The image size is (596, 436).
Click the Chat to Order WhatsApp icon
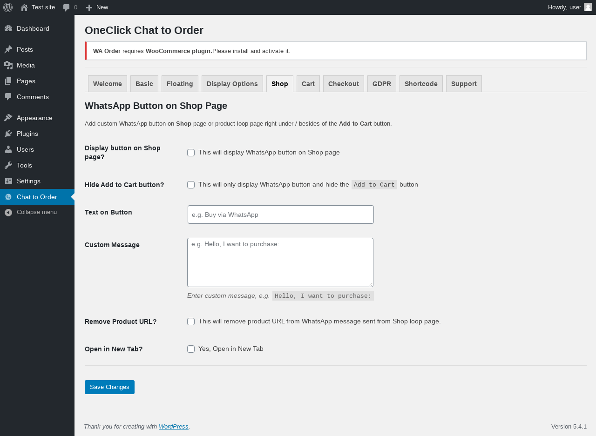click(x=8, y=197)
